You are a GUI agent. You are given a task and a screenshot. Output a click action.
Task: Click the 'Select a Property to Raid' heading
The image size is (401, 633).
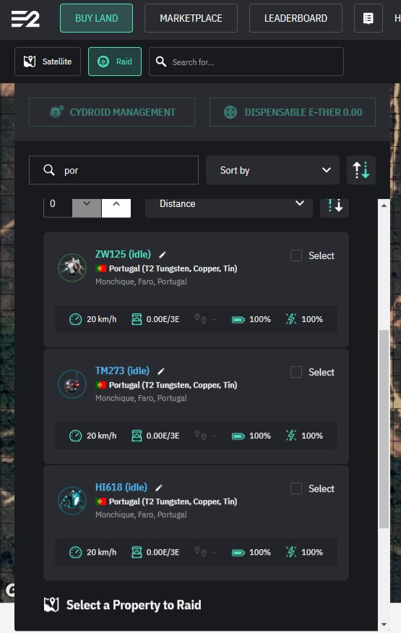click(x=134, y=605)
